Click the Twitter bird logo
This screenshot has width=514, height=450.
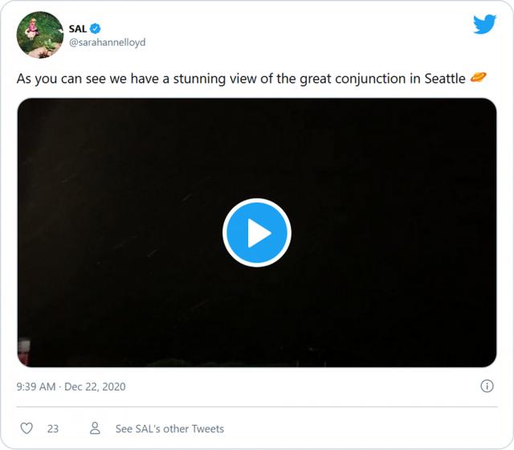coord(484,25)
